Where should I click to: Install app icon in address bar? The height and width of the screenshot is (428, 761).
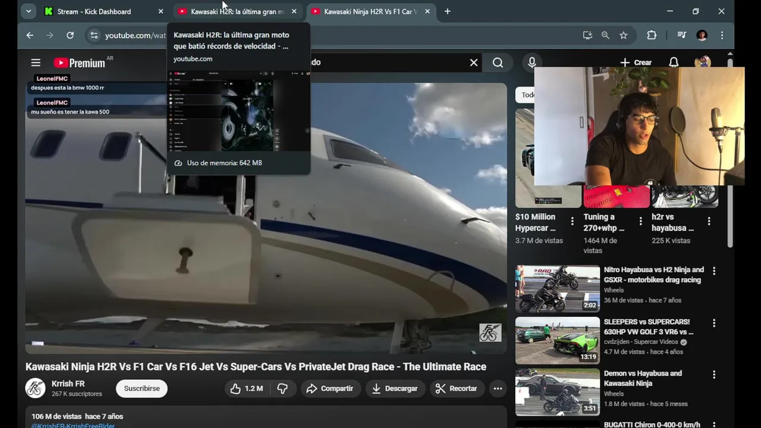587,36
